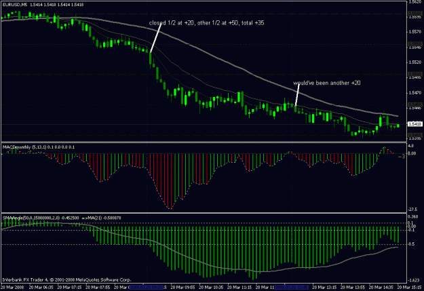Click highlighted time marker 2008.03.20 12:45
The width and height of the screenshot is (424, 291).
292,287
